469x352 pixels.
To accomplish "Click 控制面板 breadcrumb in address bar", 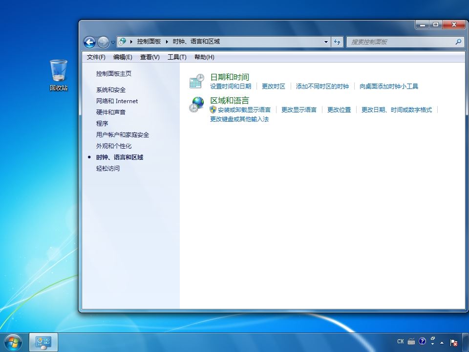I will (x=149, y=42).
